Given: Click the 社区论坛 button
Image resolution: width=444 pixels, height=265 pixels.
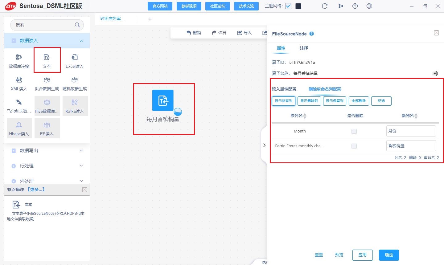Looking at the screenshot, I should click(218, 6).
